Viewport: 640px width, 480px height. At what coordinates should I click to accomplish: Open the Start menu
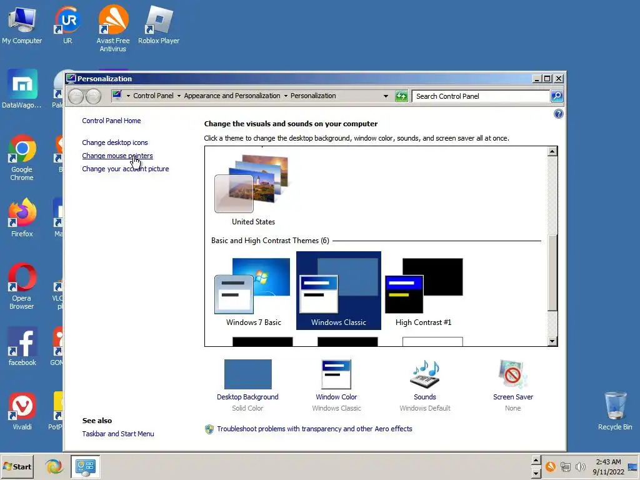click(x=17, y=466)
